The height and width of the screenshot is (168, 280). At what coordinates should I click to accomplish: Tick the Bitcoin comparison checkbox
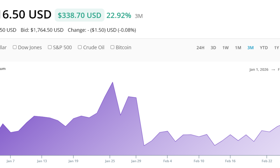pos(113,47)
